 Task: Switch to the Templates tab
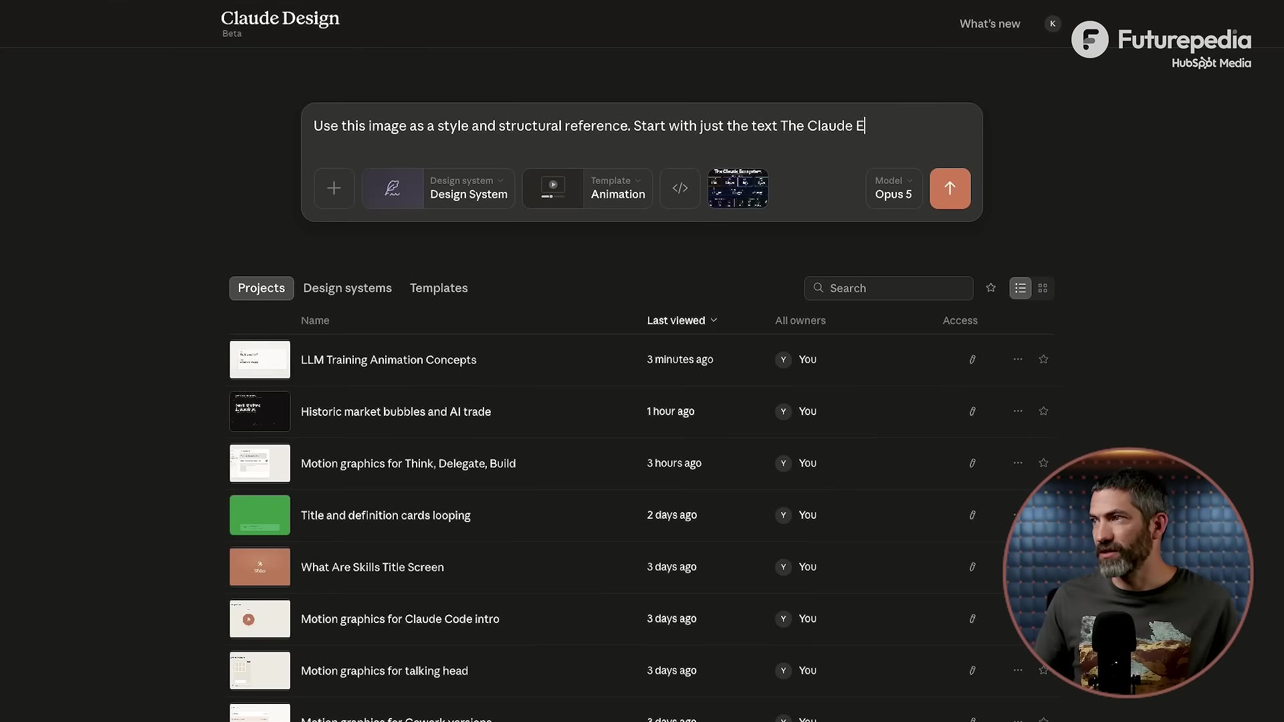point(439,288)
